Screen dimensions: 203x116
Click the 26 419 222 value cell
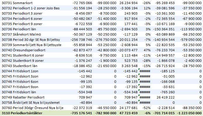coord(166,97)
